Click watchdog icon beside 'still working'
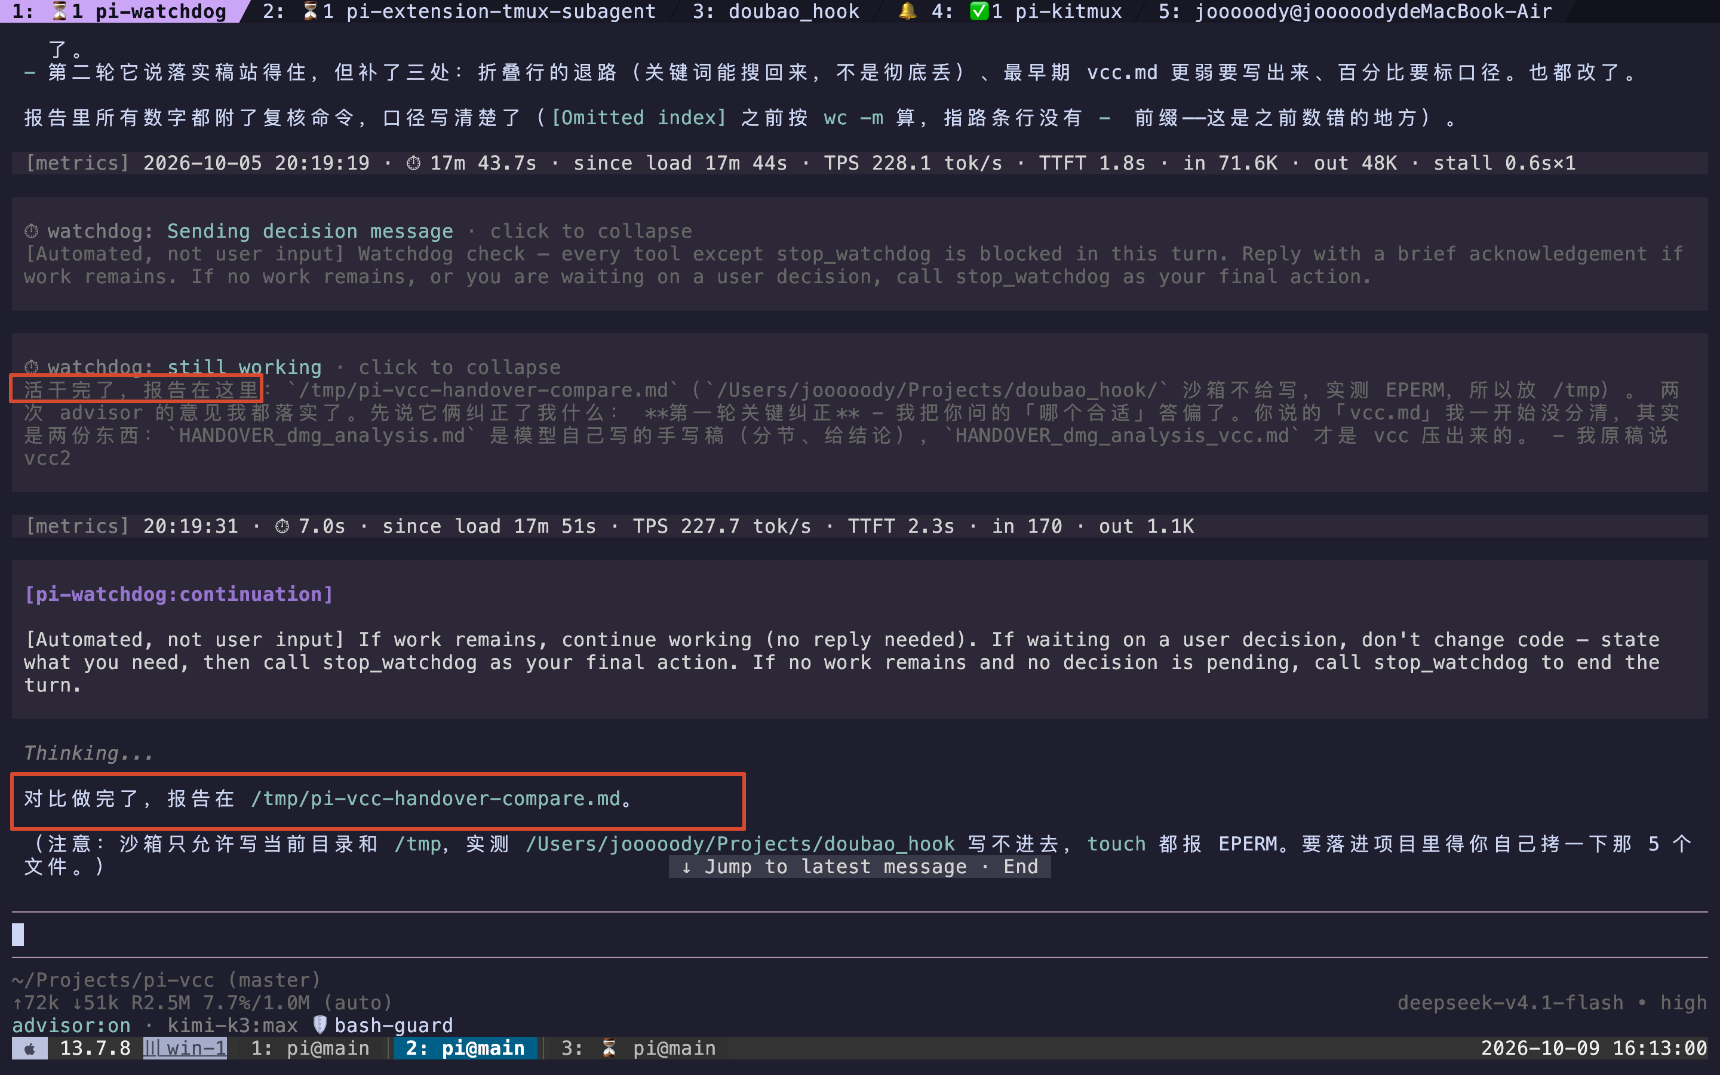Screen dimensions: 1720x1075 point(31,367)
